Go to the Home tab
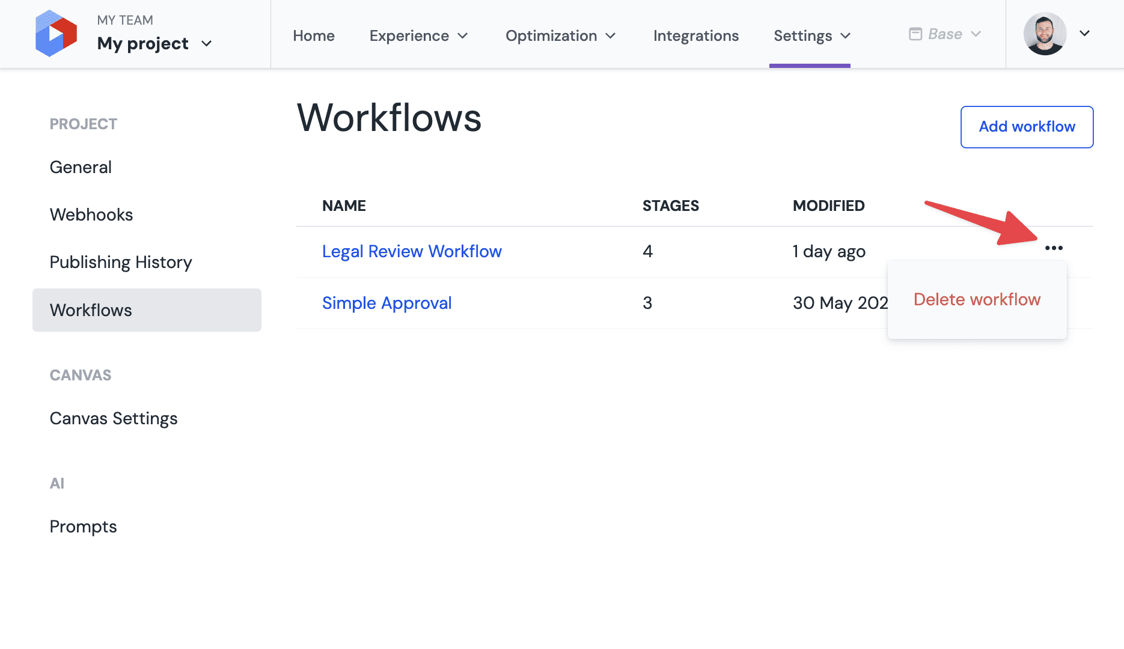 (x=314, y=35)
